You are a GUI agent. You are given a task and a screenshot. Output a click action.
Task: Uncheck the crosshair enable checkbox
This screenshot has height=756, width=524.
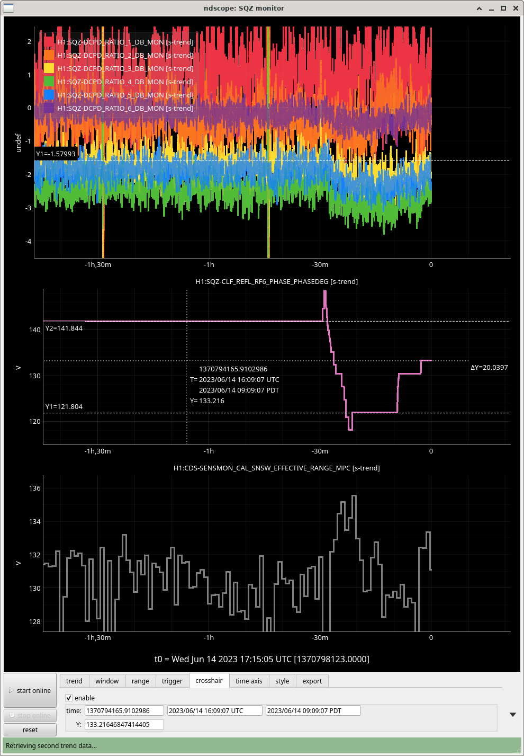pyautogui.click(x=69, y=698)
